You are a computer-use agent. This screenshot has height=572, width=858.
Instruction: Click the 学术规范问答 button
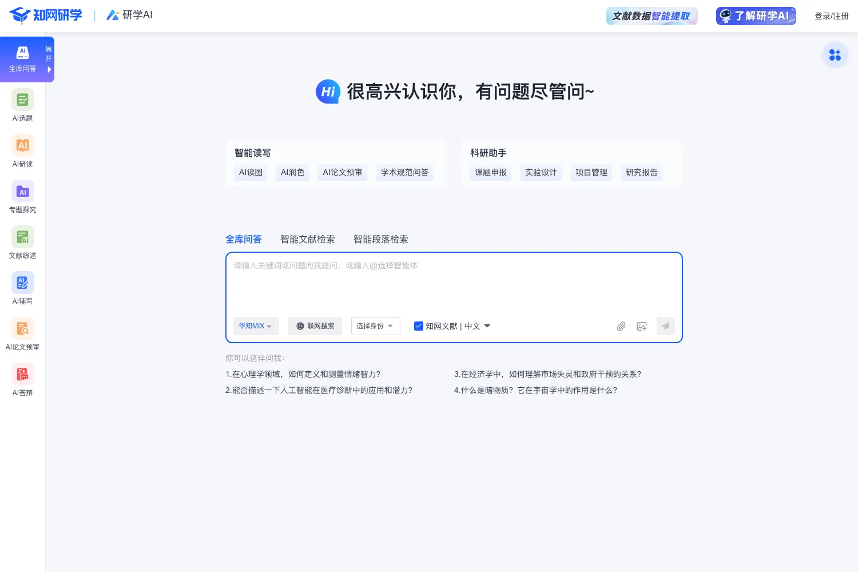pos(405,172)
